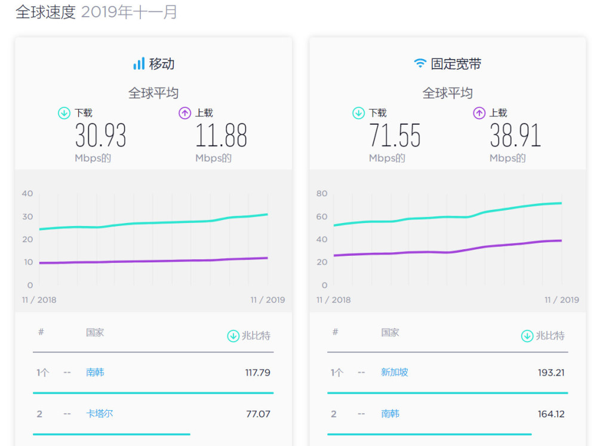Expand the 国家 column sort in broadband table
This screenshot has width=597, height=446.
(391, 333)
